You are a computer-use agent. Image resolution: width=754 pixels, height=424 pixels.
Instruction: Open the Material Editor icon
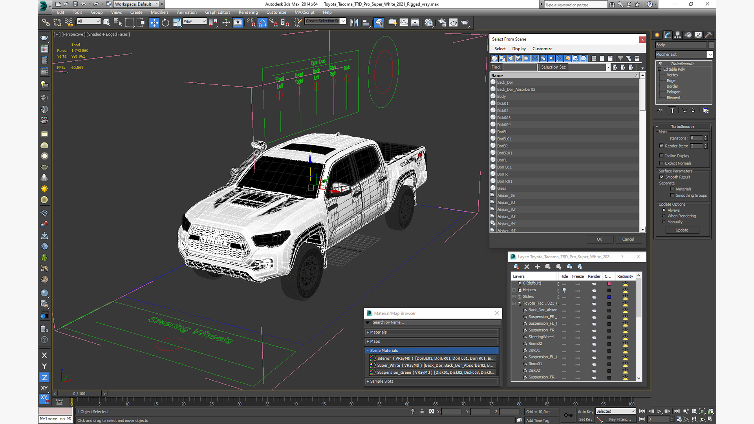coord(428,23)
